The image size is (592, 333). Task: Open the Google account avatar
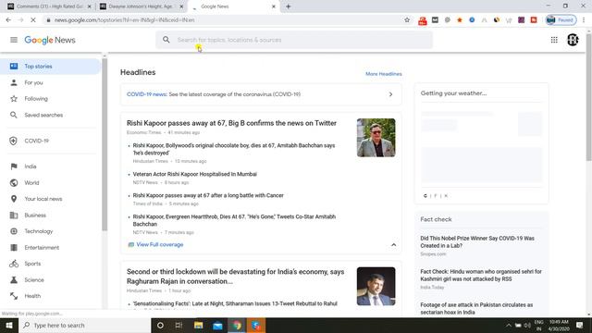573,40
